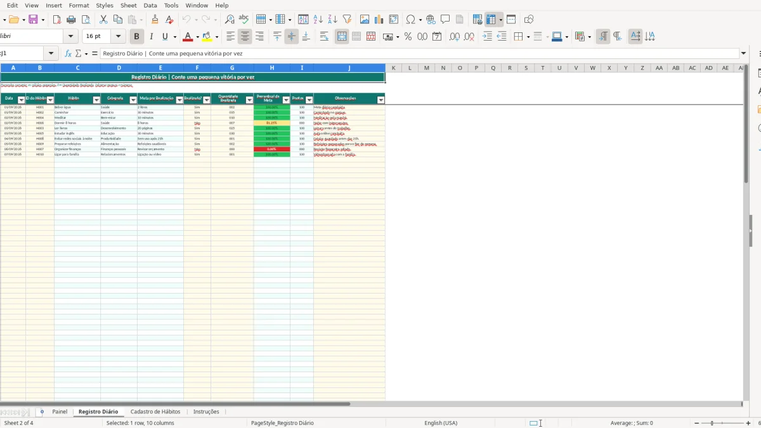Open filter dropdown for Categoria column
Screen dimensions: 761x428
(133, 100)
